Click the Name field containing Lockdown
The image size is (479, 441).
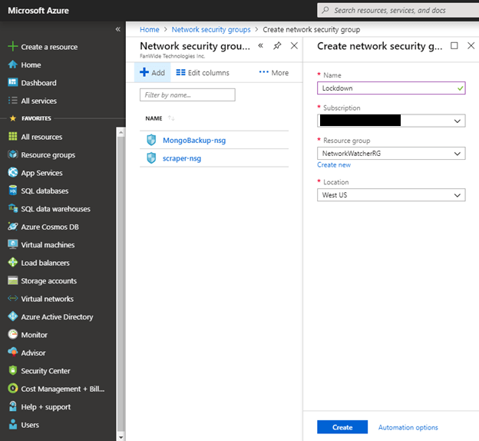391,88
